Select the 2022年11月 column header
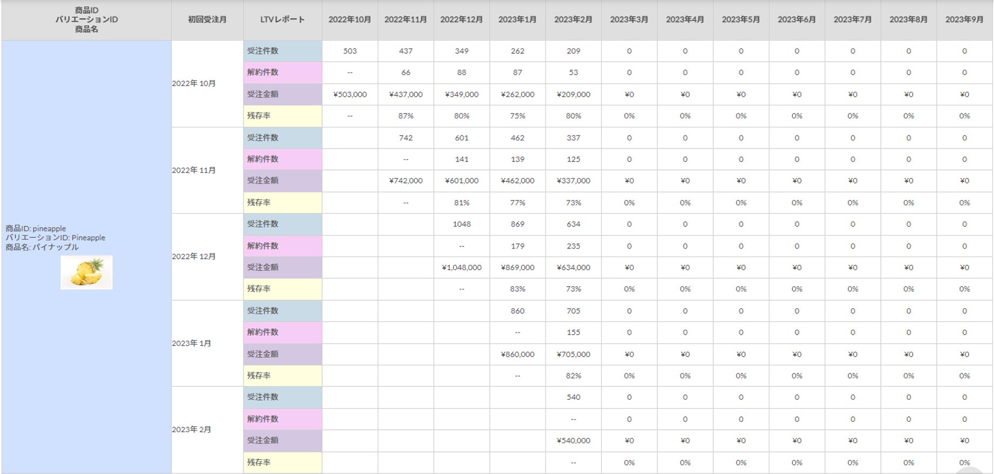The height and width of the screenshot is (474, 994). click(x=406, y=20)
